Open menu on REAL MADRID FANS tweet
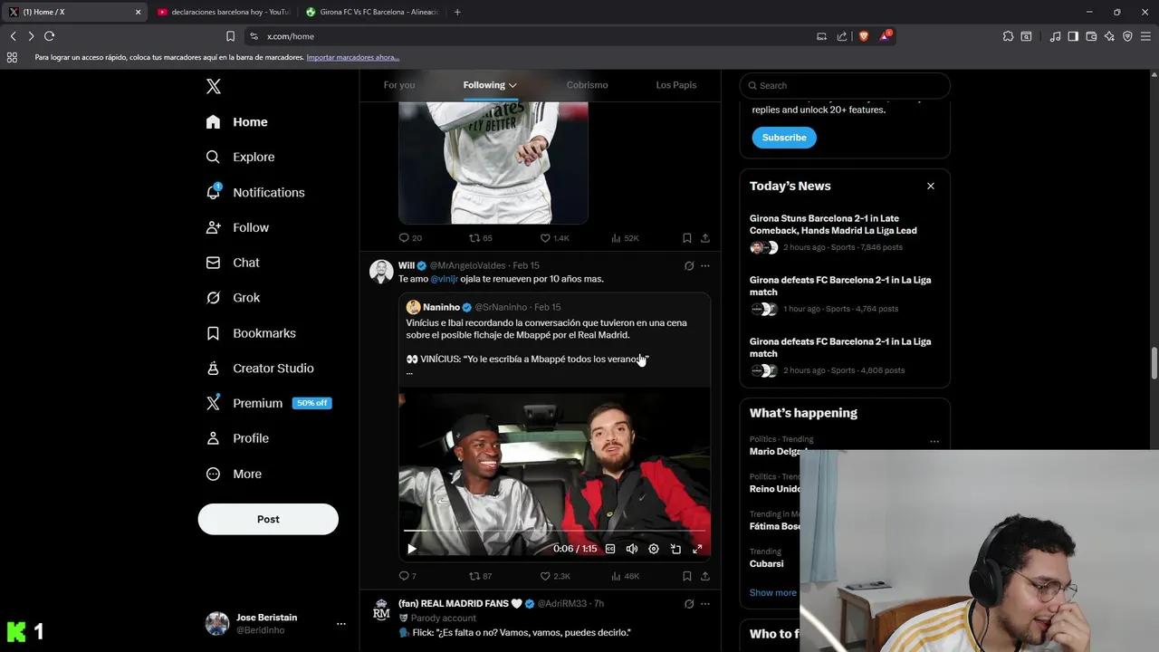The height and width of the screenshot is (652, 1159). [705, 604]
